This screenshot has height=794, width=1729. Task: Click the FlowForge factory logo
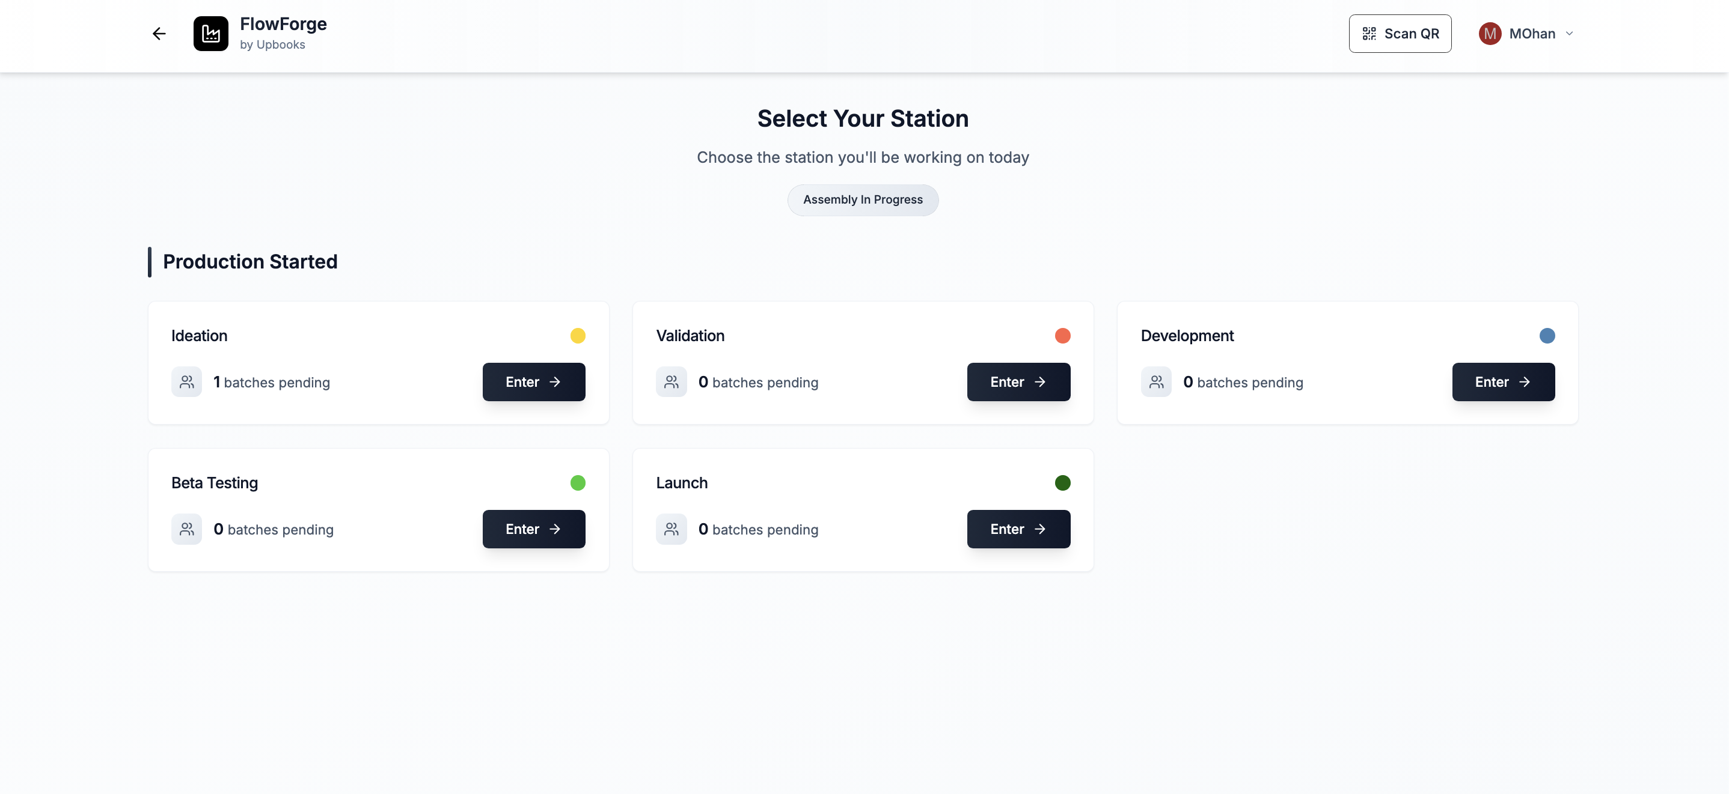pos(210,34)
